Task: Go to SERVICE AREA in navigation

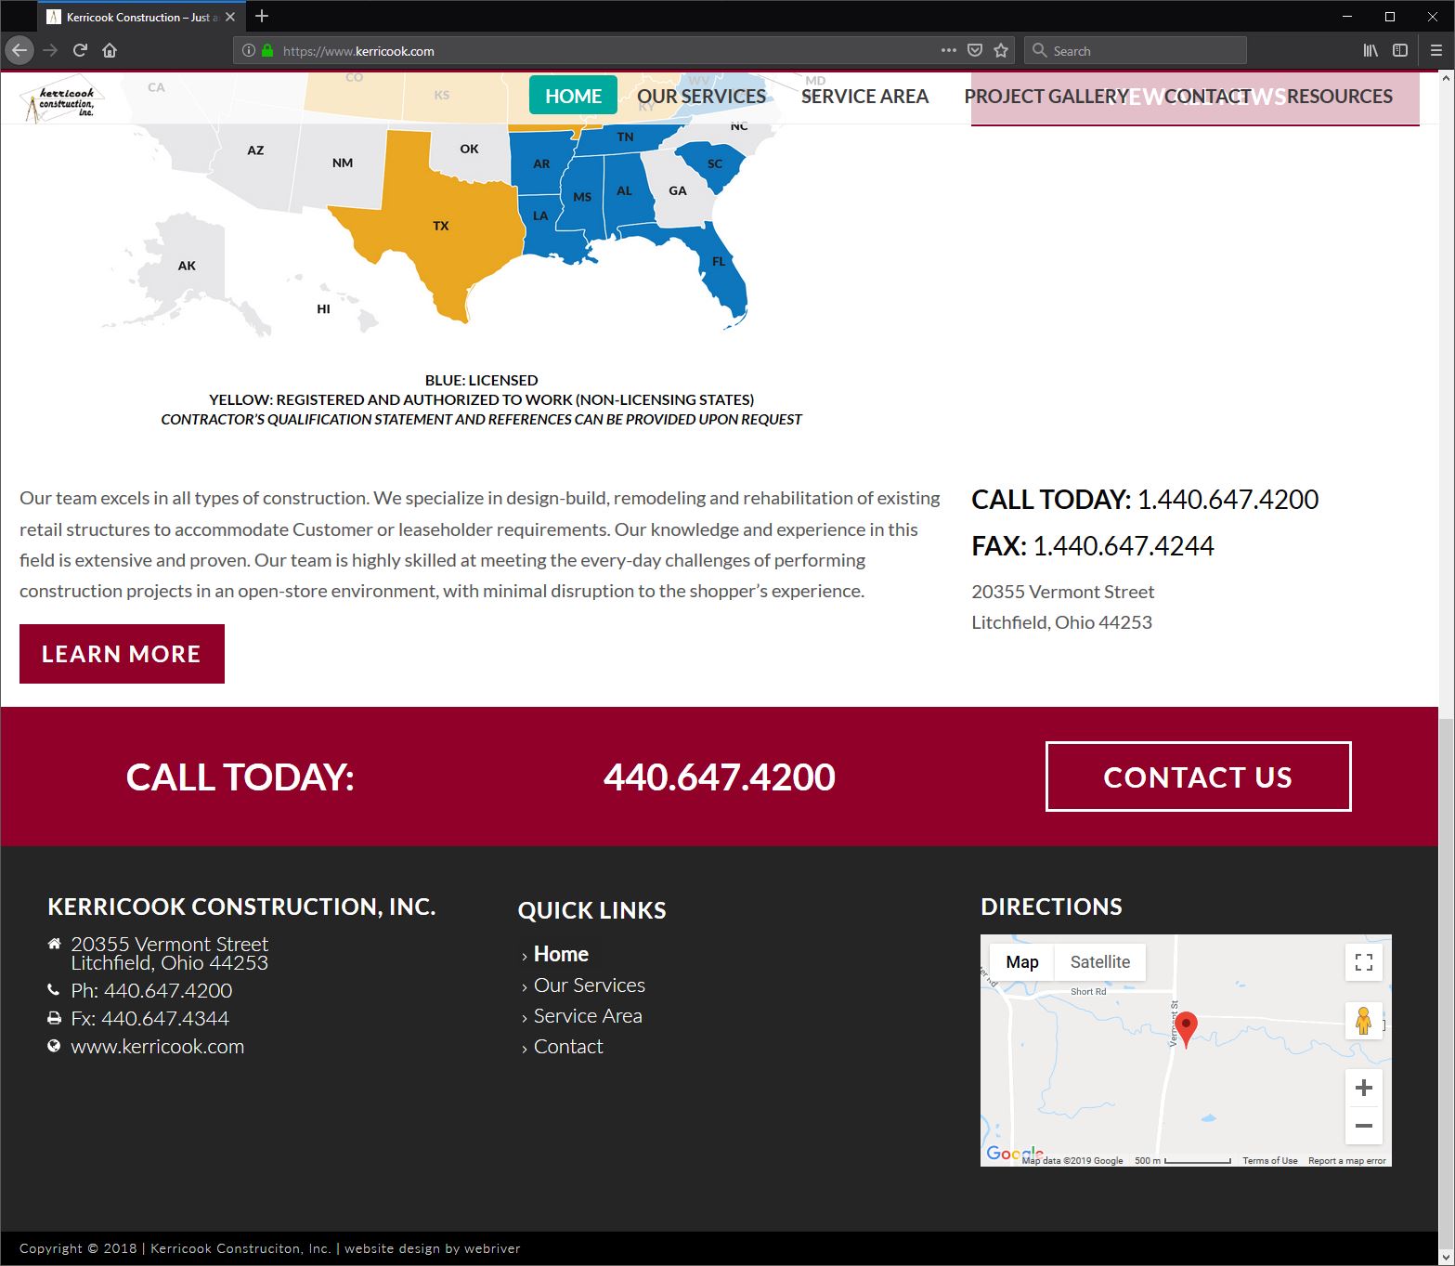Action: tap(864, 96)
